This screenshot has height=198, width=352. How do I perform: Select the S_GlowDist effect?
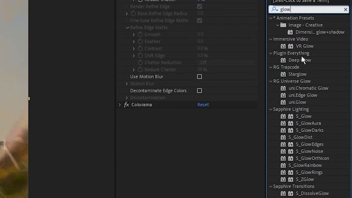pyautogui.click(x=300, y=137)
